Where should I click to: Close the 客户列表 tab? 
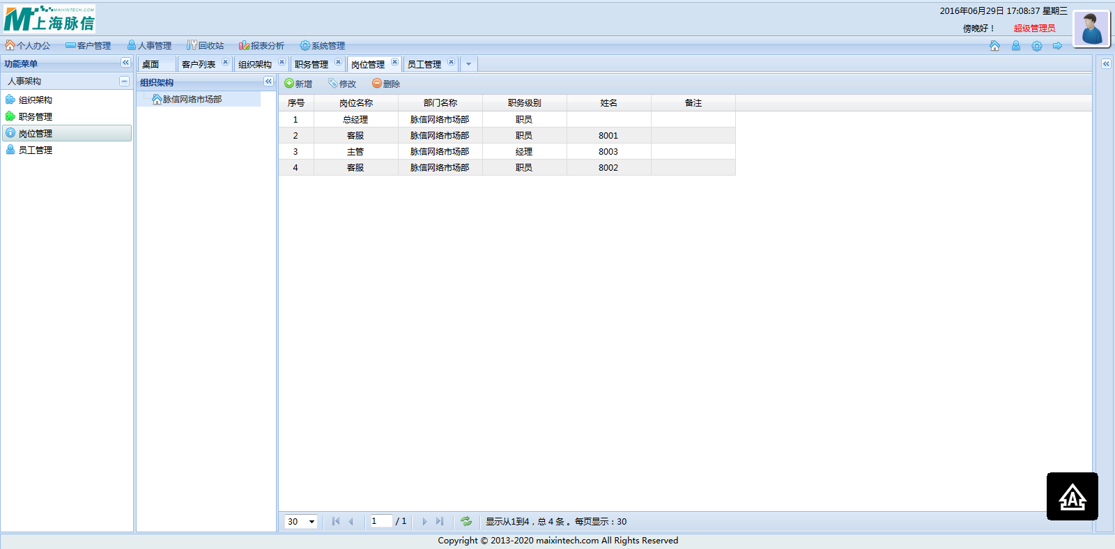225,62
